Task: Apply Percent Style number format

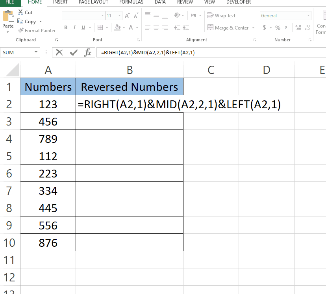Action: [x=278, y=28]
